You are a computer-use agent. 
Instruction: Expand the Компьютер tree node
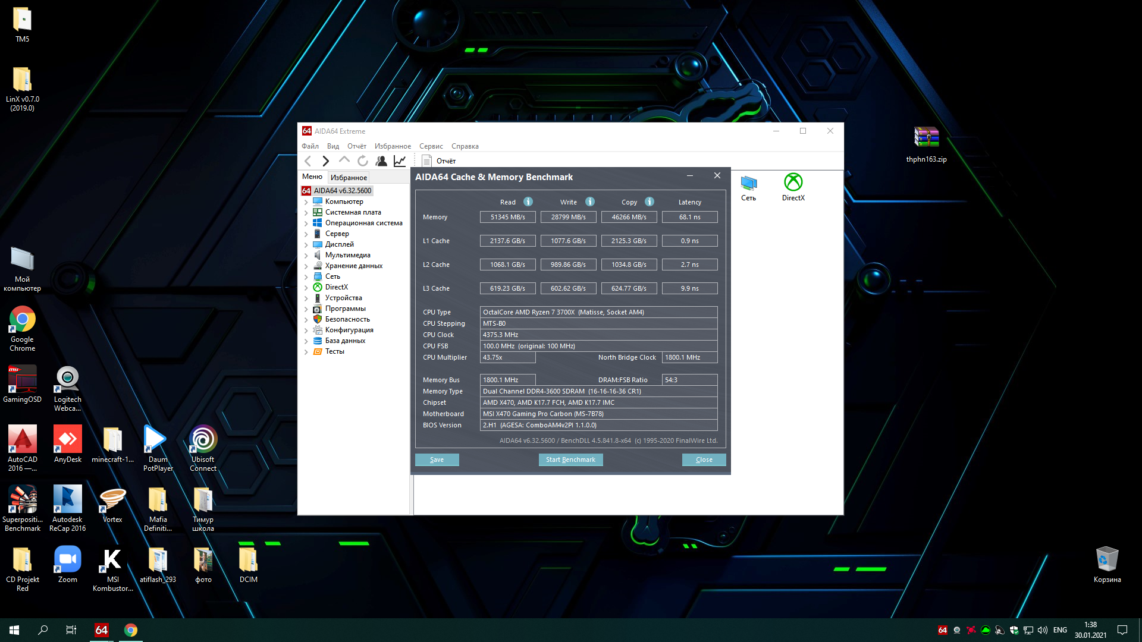coord(306,202)
